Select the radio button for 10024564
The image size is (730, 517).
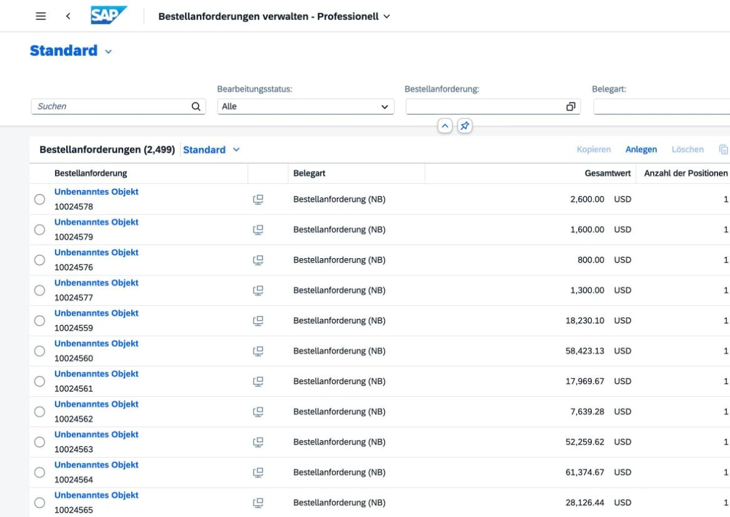point(39,472)
